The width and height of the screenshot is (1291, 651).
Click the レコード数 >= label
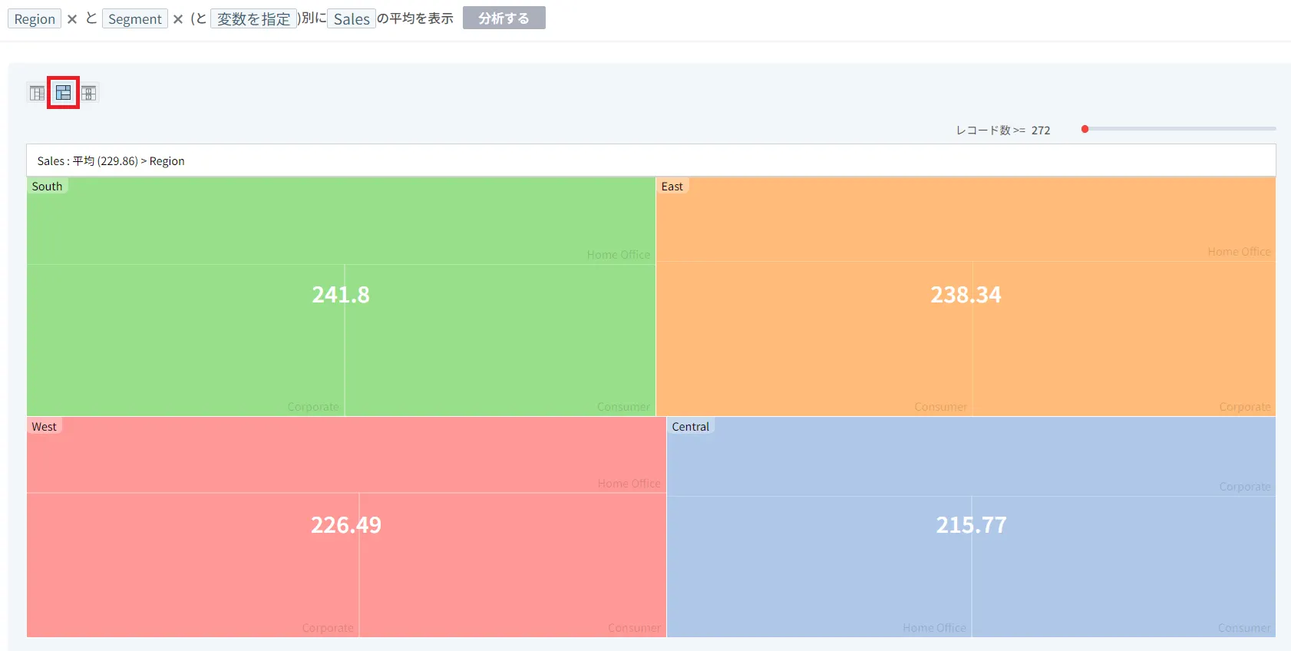tap(990, 131)
